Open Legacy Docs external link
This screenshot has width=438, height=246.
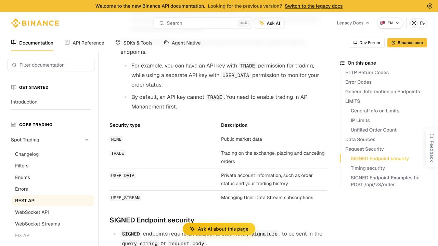pos(353,23)
